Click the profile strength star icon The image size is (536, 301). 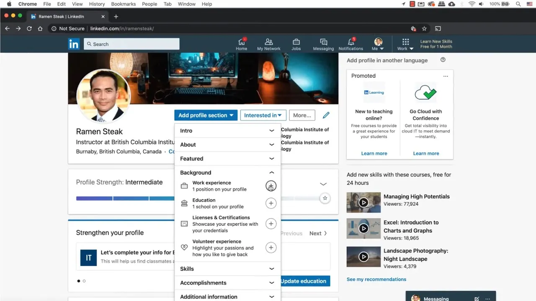click(325, 198)
